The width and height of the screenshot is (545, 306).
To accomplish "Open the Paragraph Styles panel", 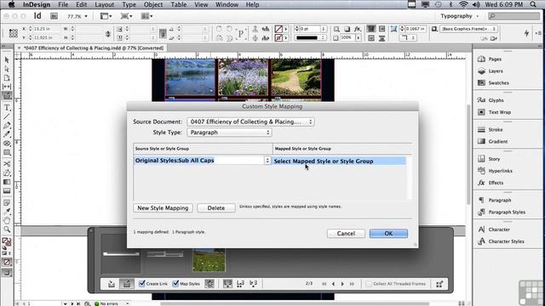I will pos(502,212).
